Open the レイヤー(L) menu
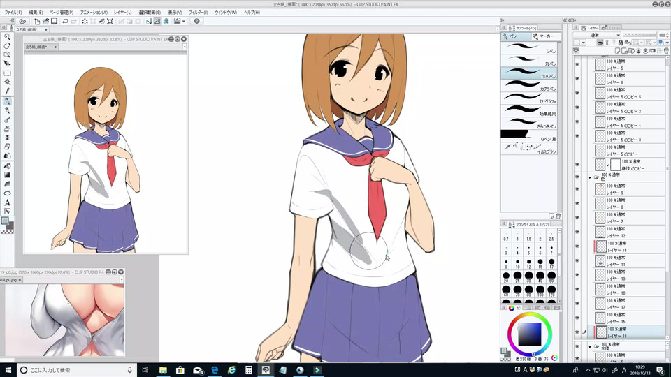The height and width of the screenshot is (377, 671). tap(123, 13)
